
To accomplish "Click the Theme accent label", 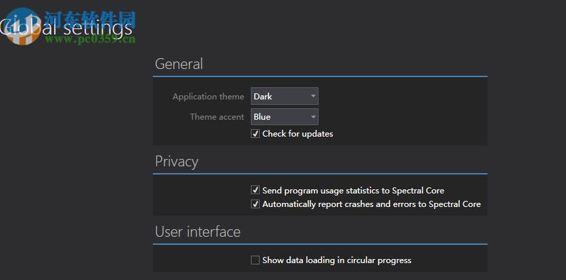I will [217, 117].
